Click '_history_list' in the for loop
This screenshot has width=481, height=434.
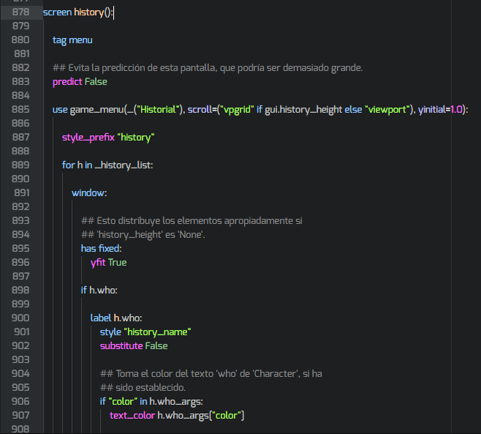click(123, 165)
